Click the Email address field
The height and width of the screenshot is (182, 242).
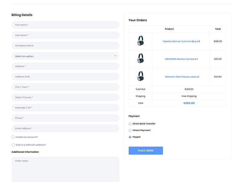(65, 128)
